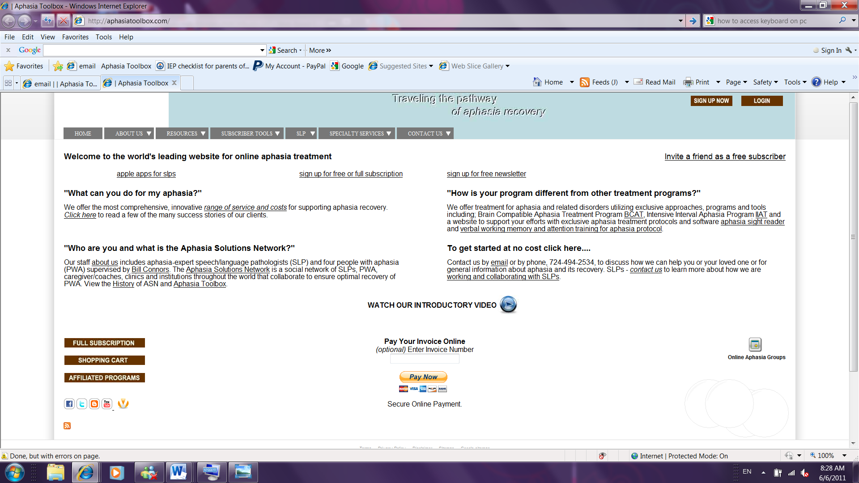Click the invoice number input field
The image size is (859, 483).
pyautogui.click(x=425, y=359)
